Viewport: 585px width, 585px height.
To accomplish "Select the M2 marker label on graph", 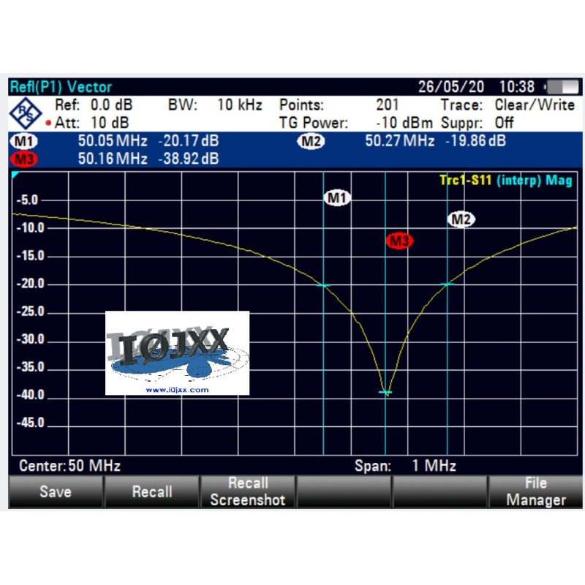I will point(461,219).
